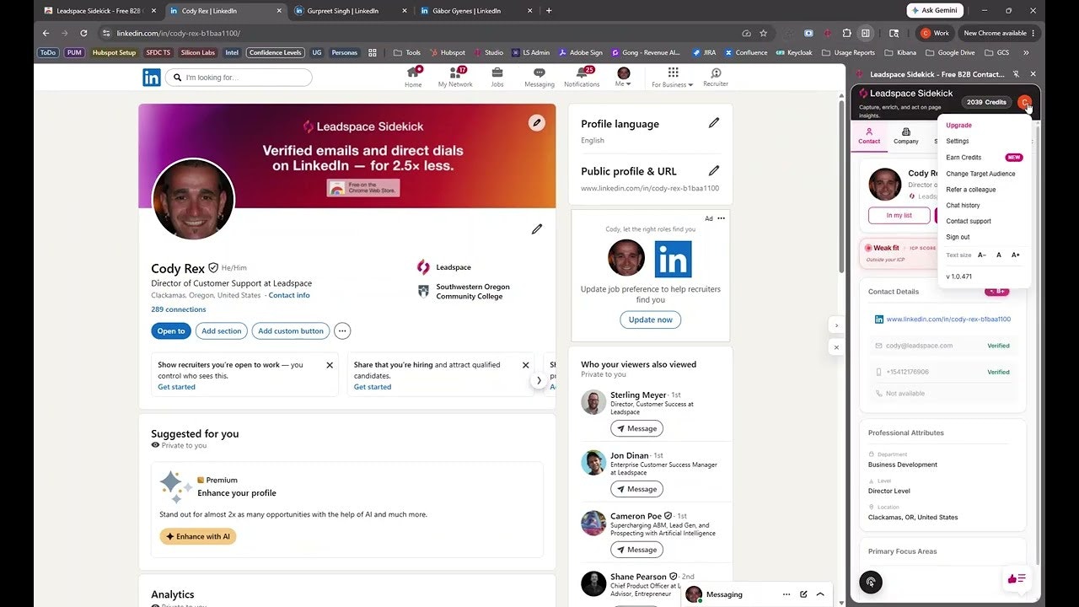Open the LinkedIn Home nav icon

coord(413,77)
